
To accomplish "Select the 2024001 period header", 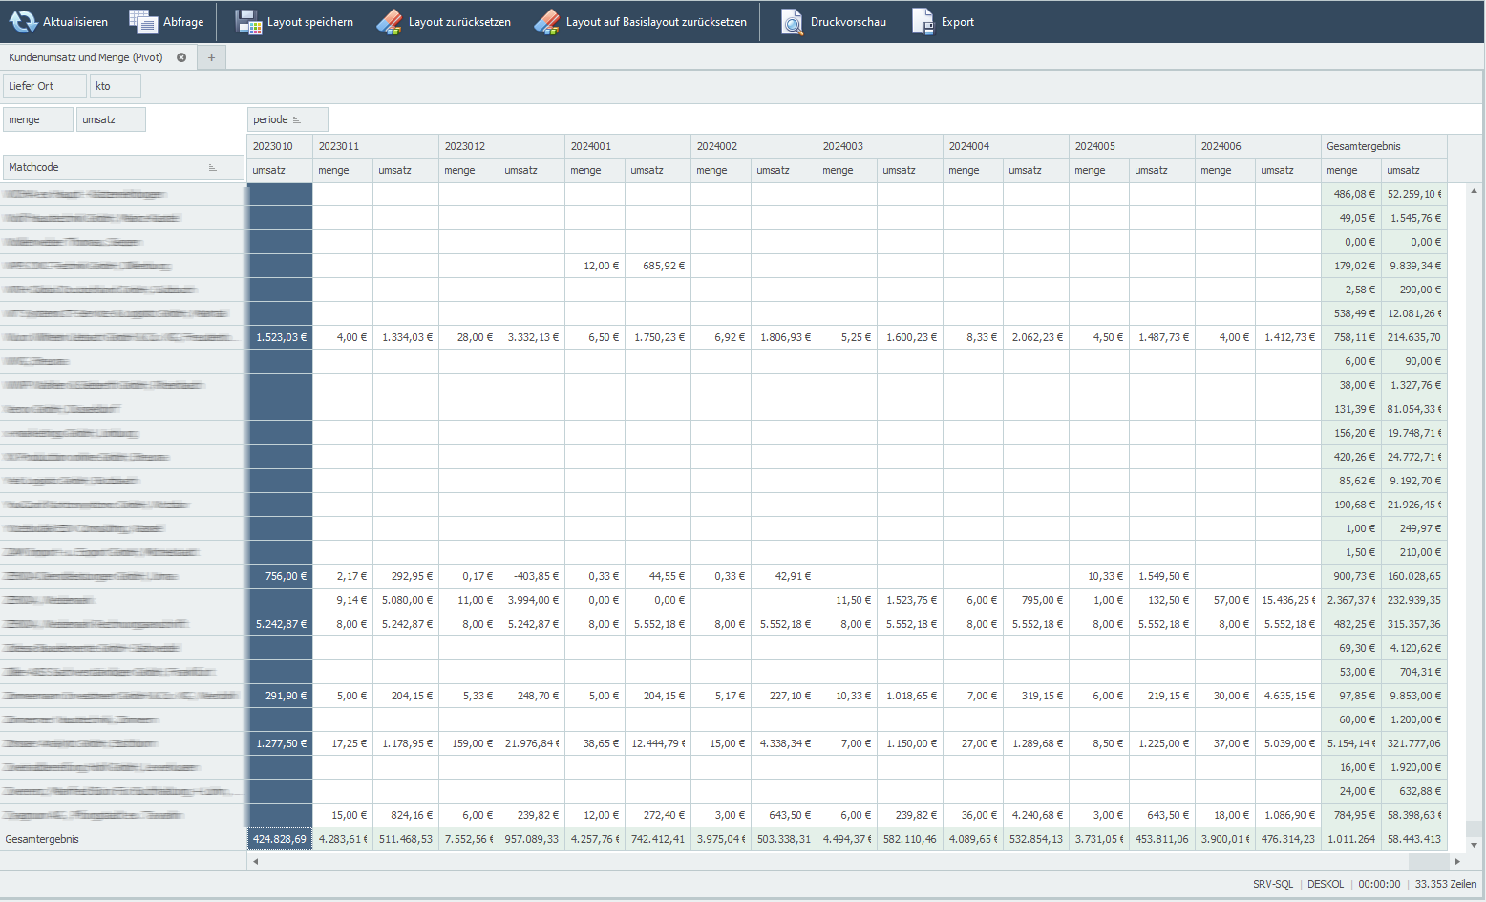I will [627, 146].
